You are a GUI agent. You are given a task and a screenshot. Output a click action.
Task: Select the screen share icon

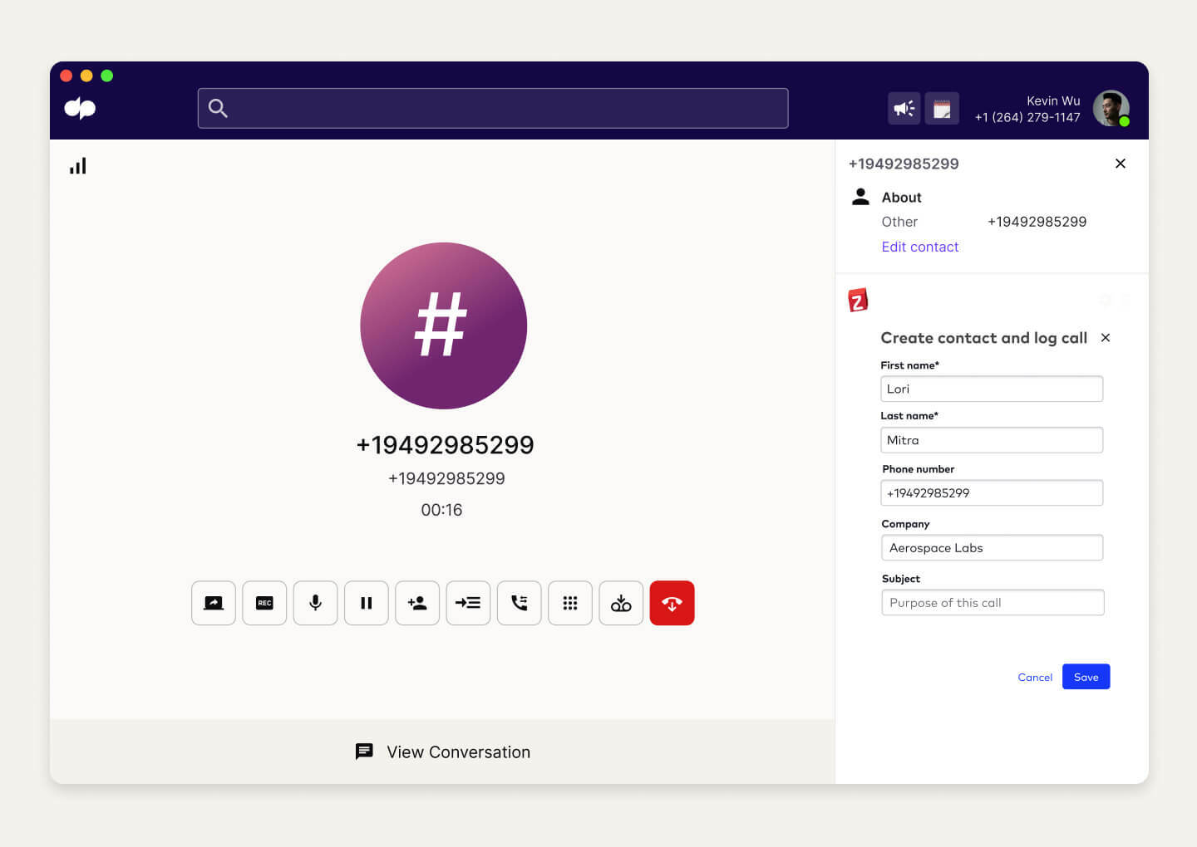pos(213,603)
